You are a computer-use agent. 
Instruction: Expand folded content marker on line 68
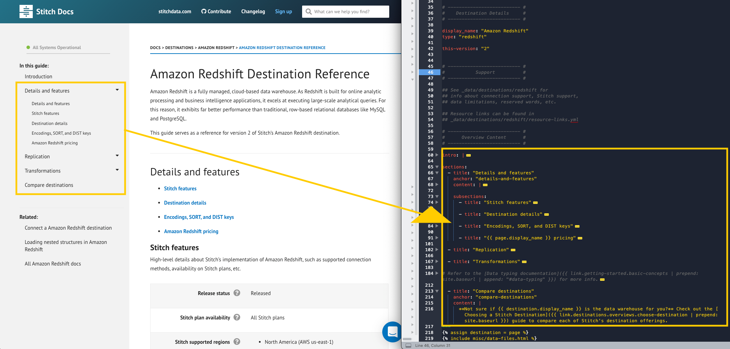pyautogui.click(x=485, y=185)
